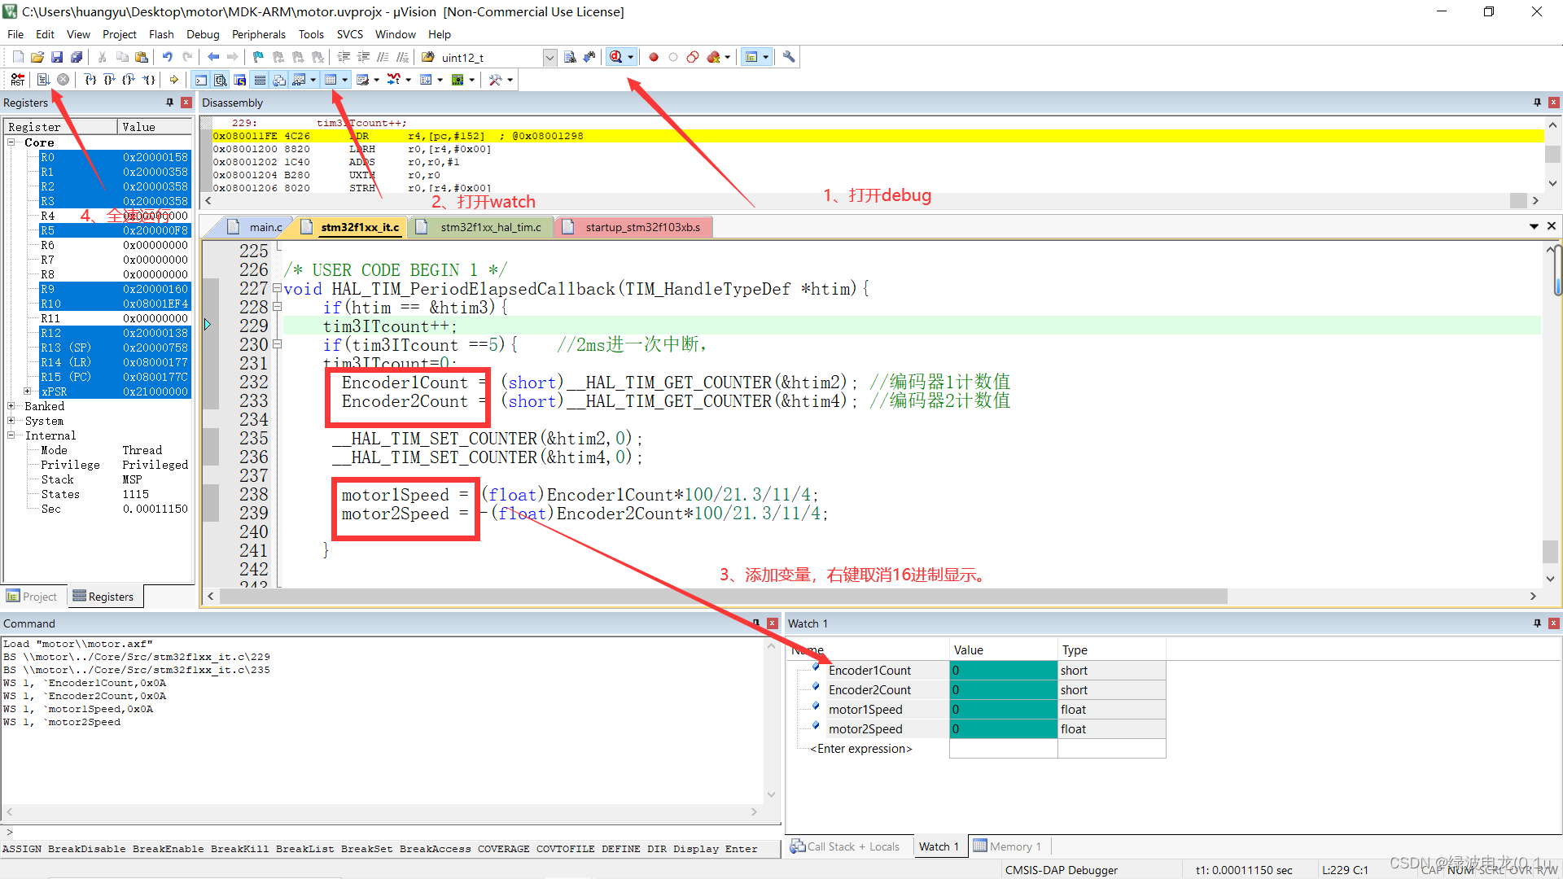Click Run to Cursor Line icon
The height and width of the screenshot is (879, 1563).
[x=149, y=80]
